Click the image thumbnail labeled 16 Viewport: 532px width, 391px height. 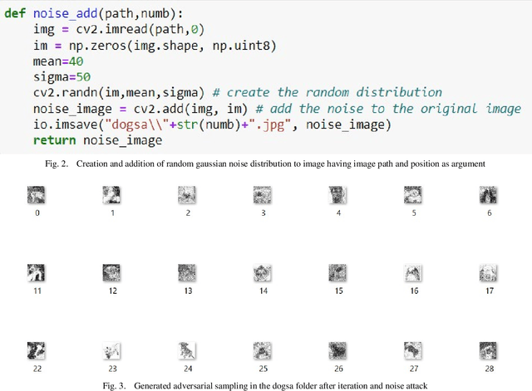pyautogui.click(x=414, y=273)
